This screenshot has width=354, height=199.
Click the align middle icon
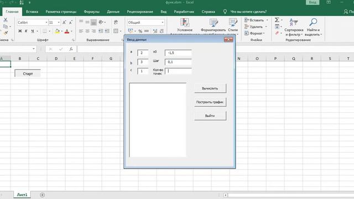(87, 22)
